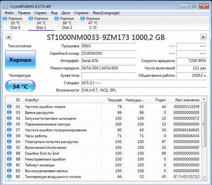Image resolution: width=212 pixels, height=185 pixels.
Task: Open the Файл menu
Action: pyautogui.click(x=9, y=13)
